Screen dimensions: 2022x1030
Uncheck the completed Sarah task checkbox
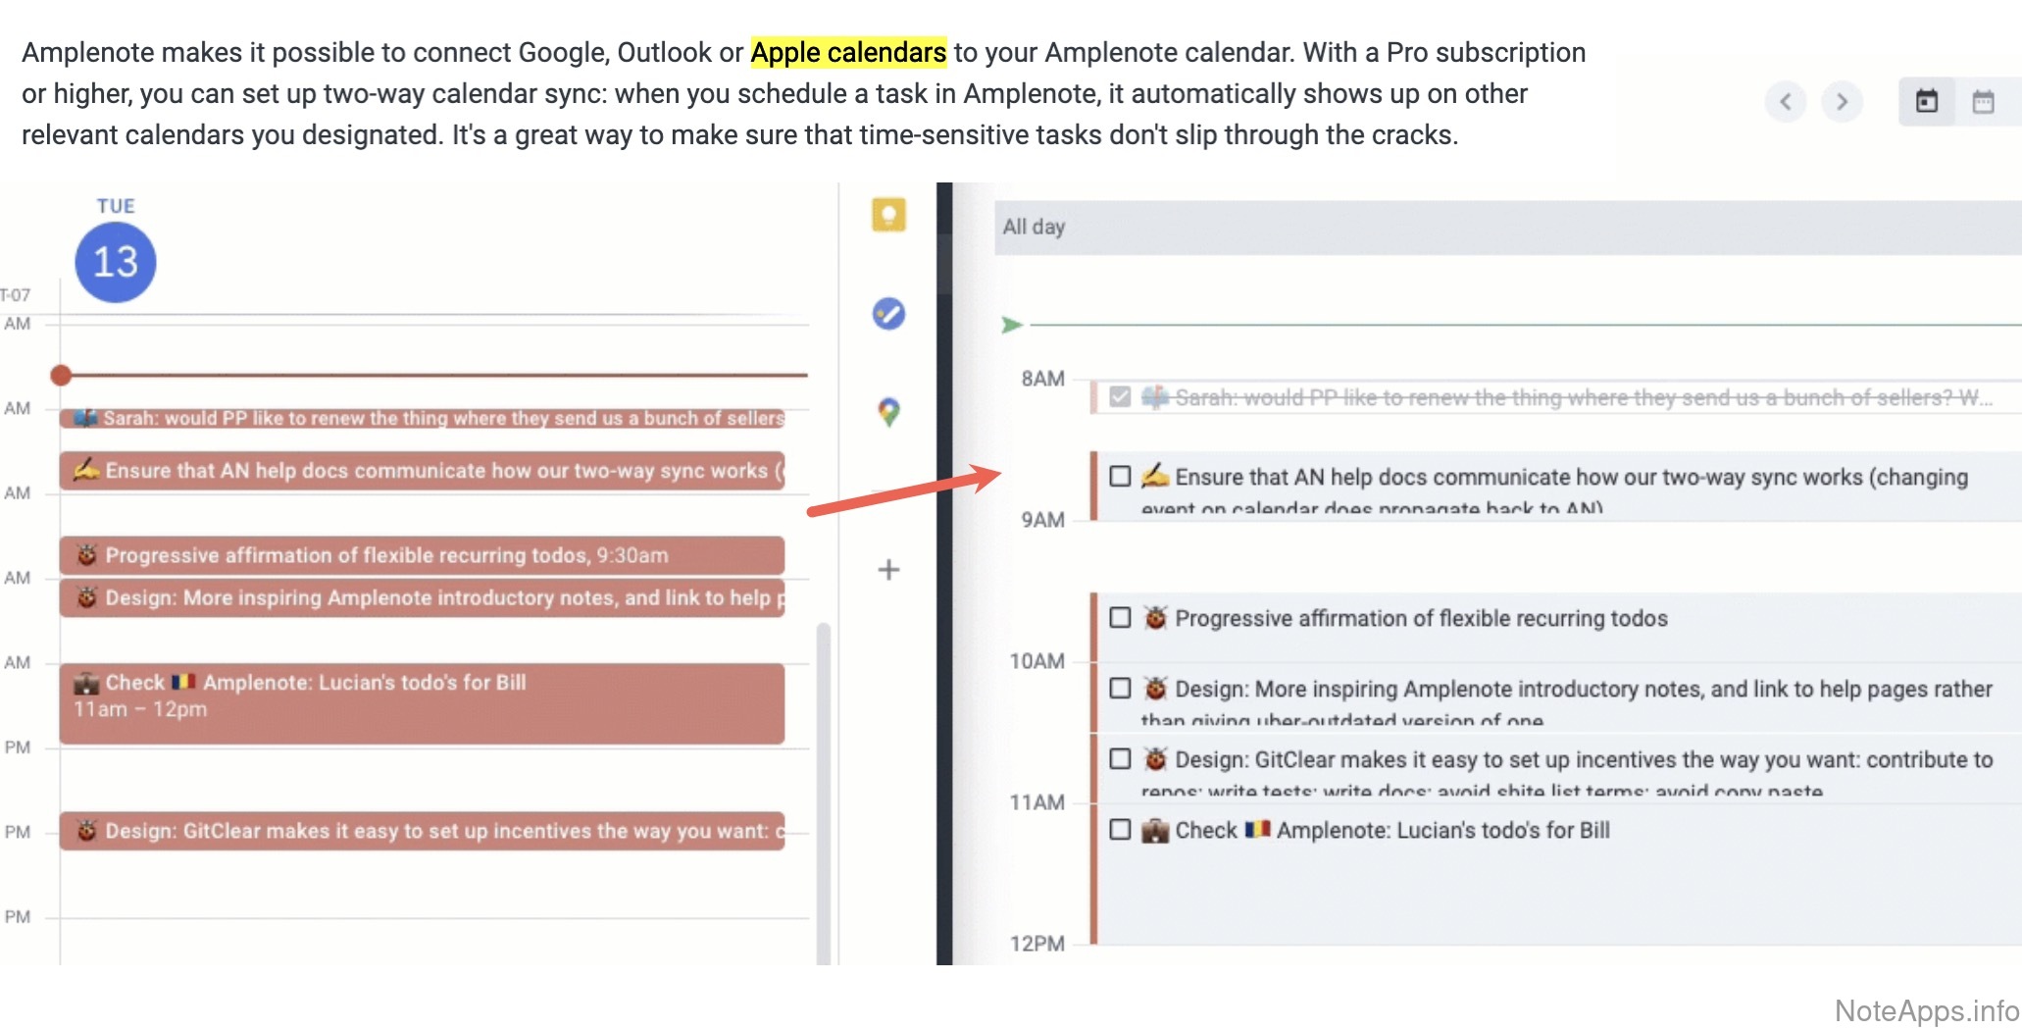[x=1120, y=397]
